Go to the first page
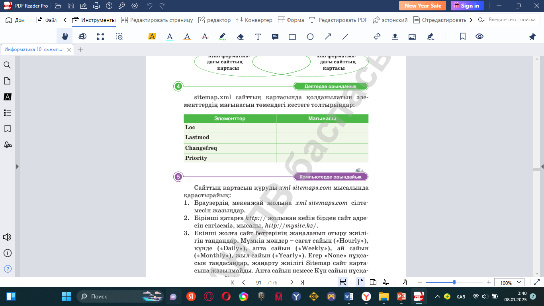This screenshot has height=306, width=544. (x=233, y=282)
